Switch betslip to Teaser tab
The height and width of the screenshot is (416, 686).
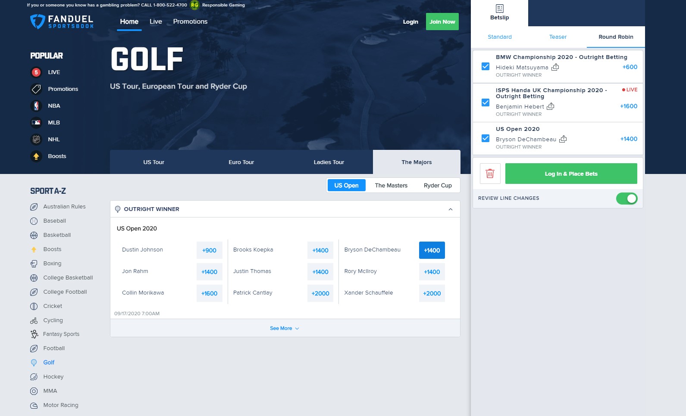click(x=558, y=37)
